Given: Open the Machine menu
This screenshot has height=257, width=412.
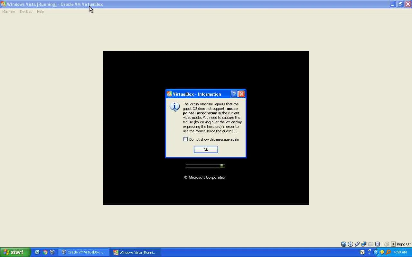Looking at the screenshot, I should click(9, 12).
